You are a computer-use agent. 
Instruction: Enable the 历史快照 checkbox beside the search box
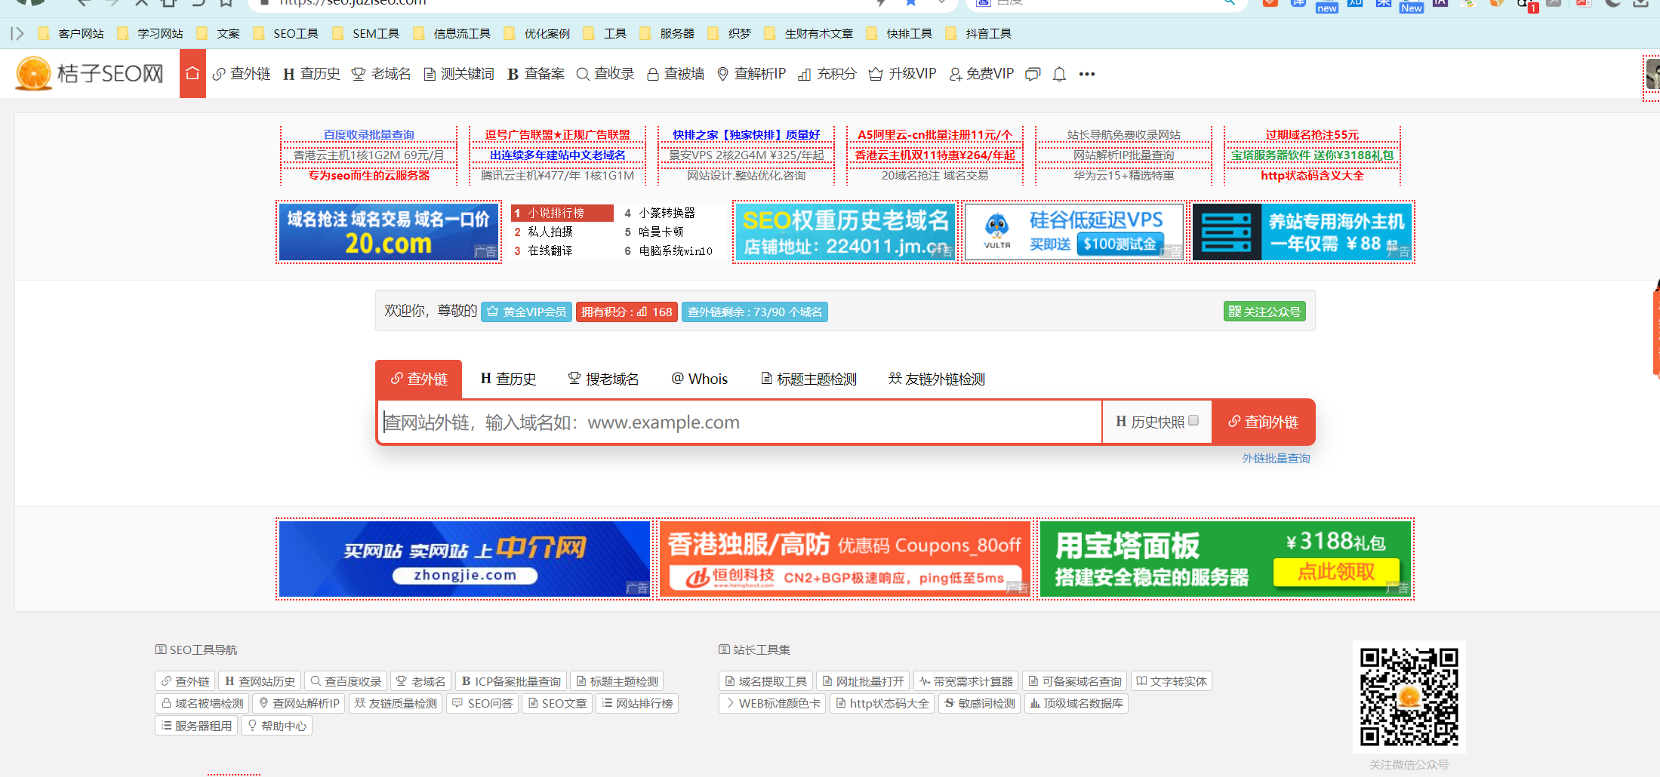pyautogui.click(x=1193, y=420)
